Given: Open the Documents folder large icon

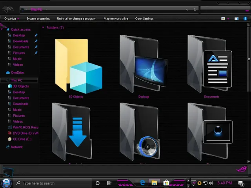Looking at the screenshot, I should (210, 64).
